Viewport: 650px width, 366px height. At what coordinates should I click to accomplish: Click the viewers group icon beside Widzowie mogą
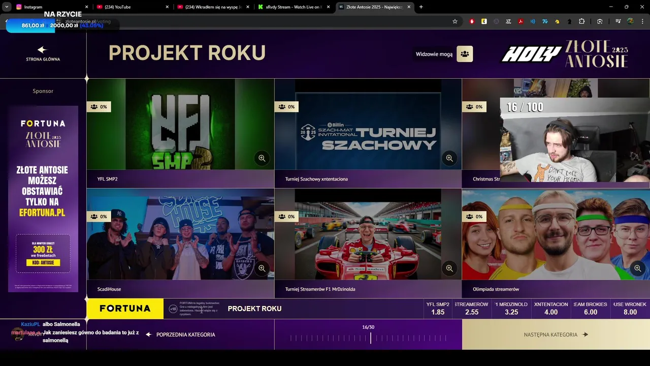coord(465,54)
